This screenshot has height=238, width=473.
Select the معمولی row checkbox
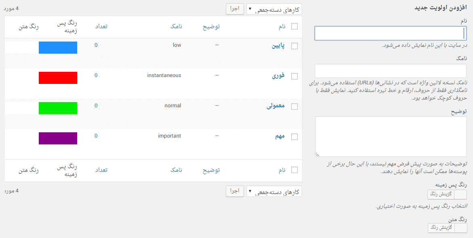point(294,106)
